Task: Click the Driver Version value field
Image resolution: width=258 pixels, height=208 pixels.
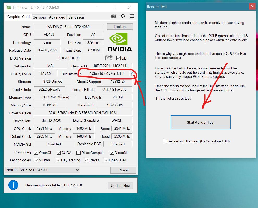Action: (x=83, y=113)
